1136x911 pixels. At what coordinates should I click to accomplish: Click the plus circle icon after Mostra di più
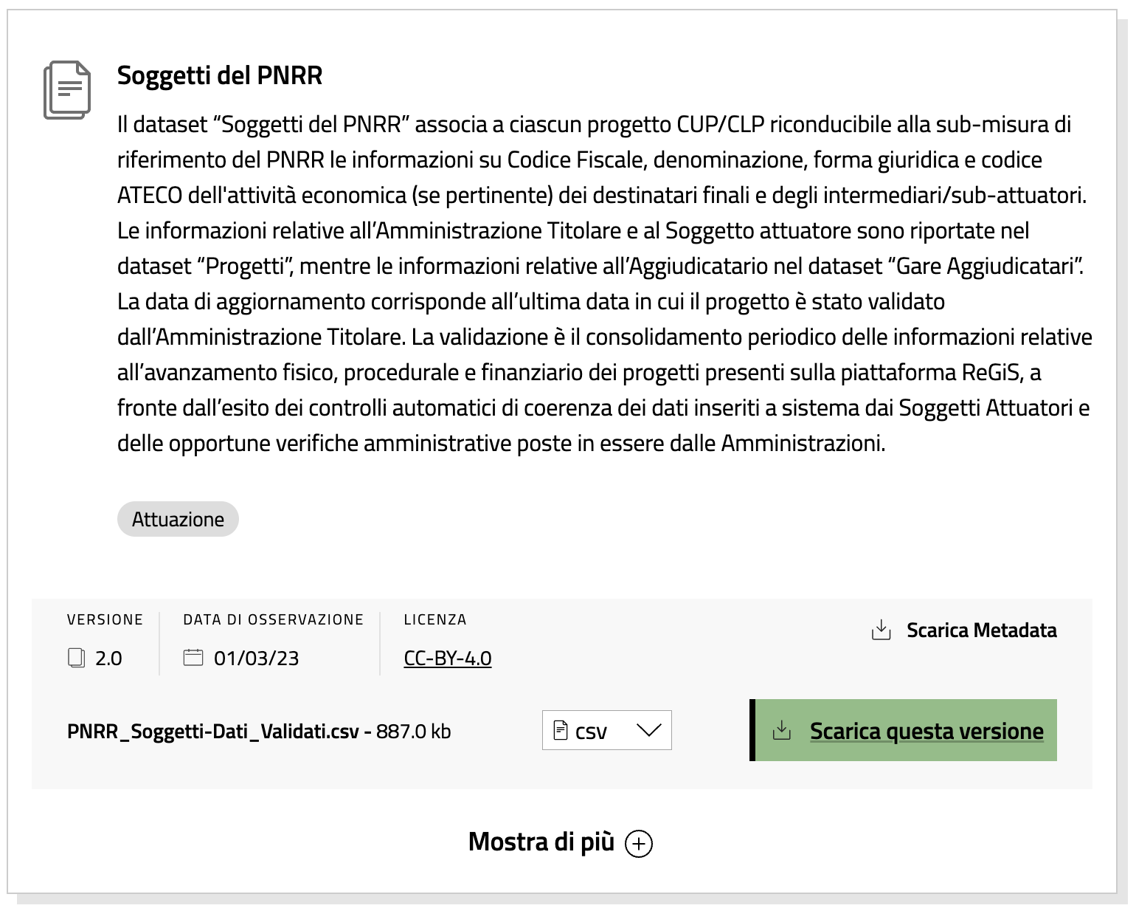pos(639,843)
